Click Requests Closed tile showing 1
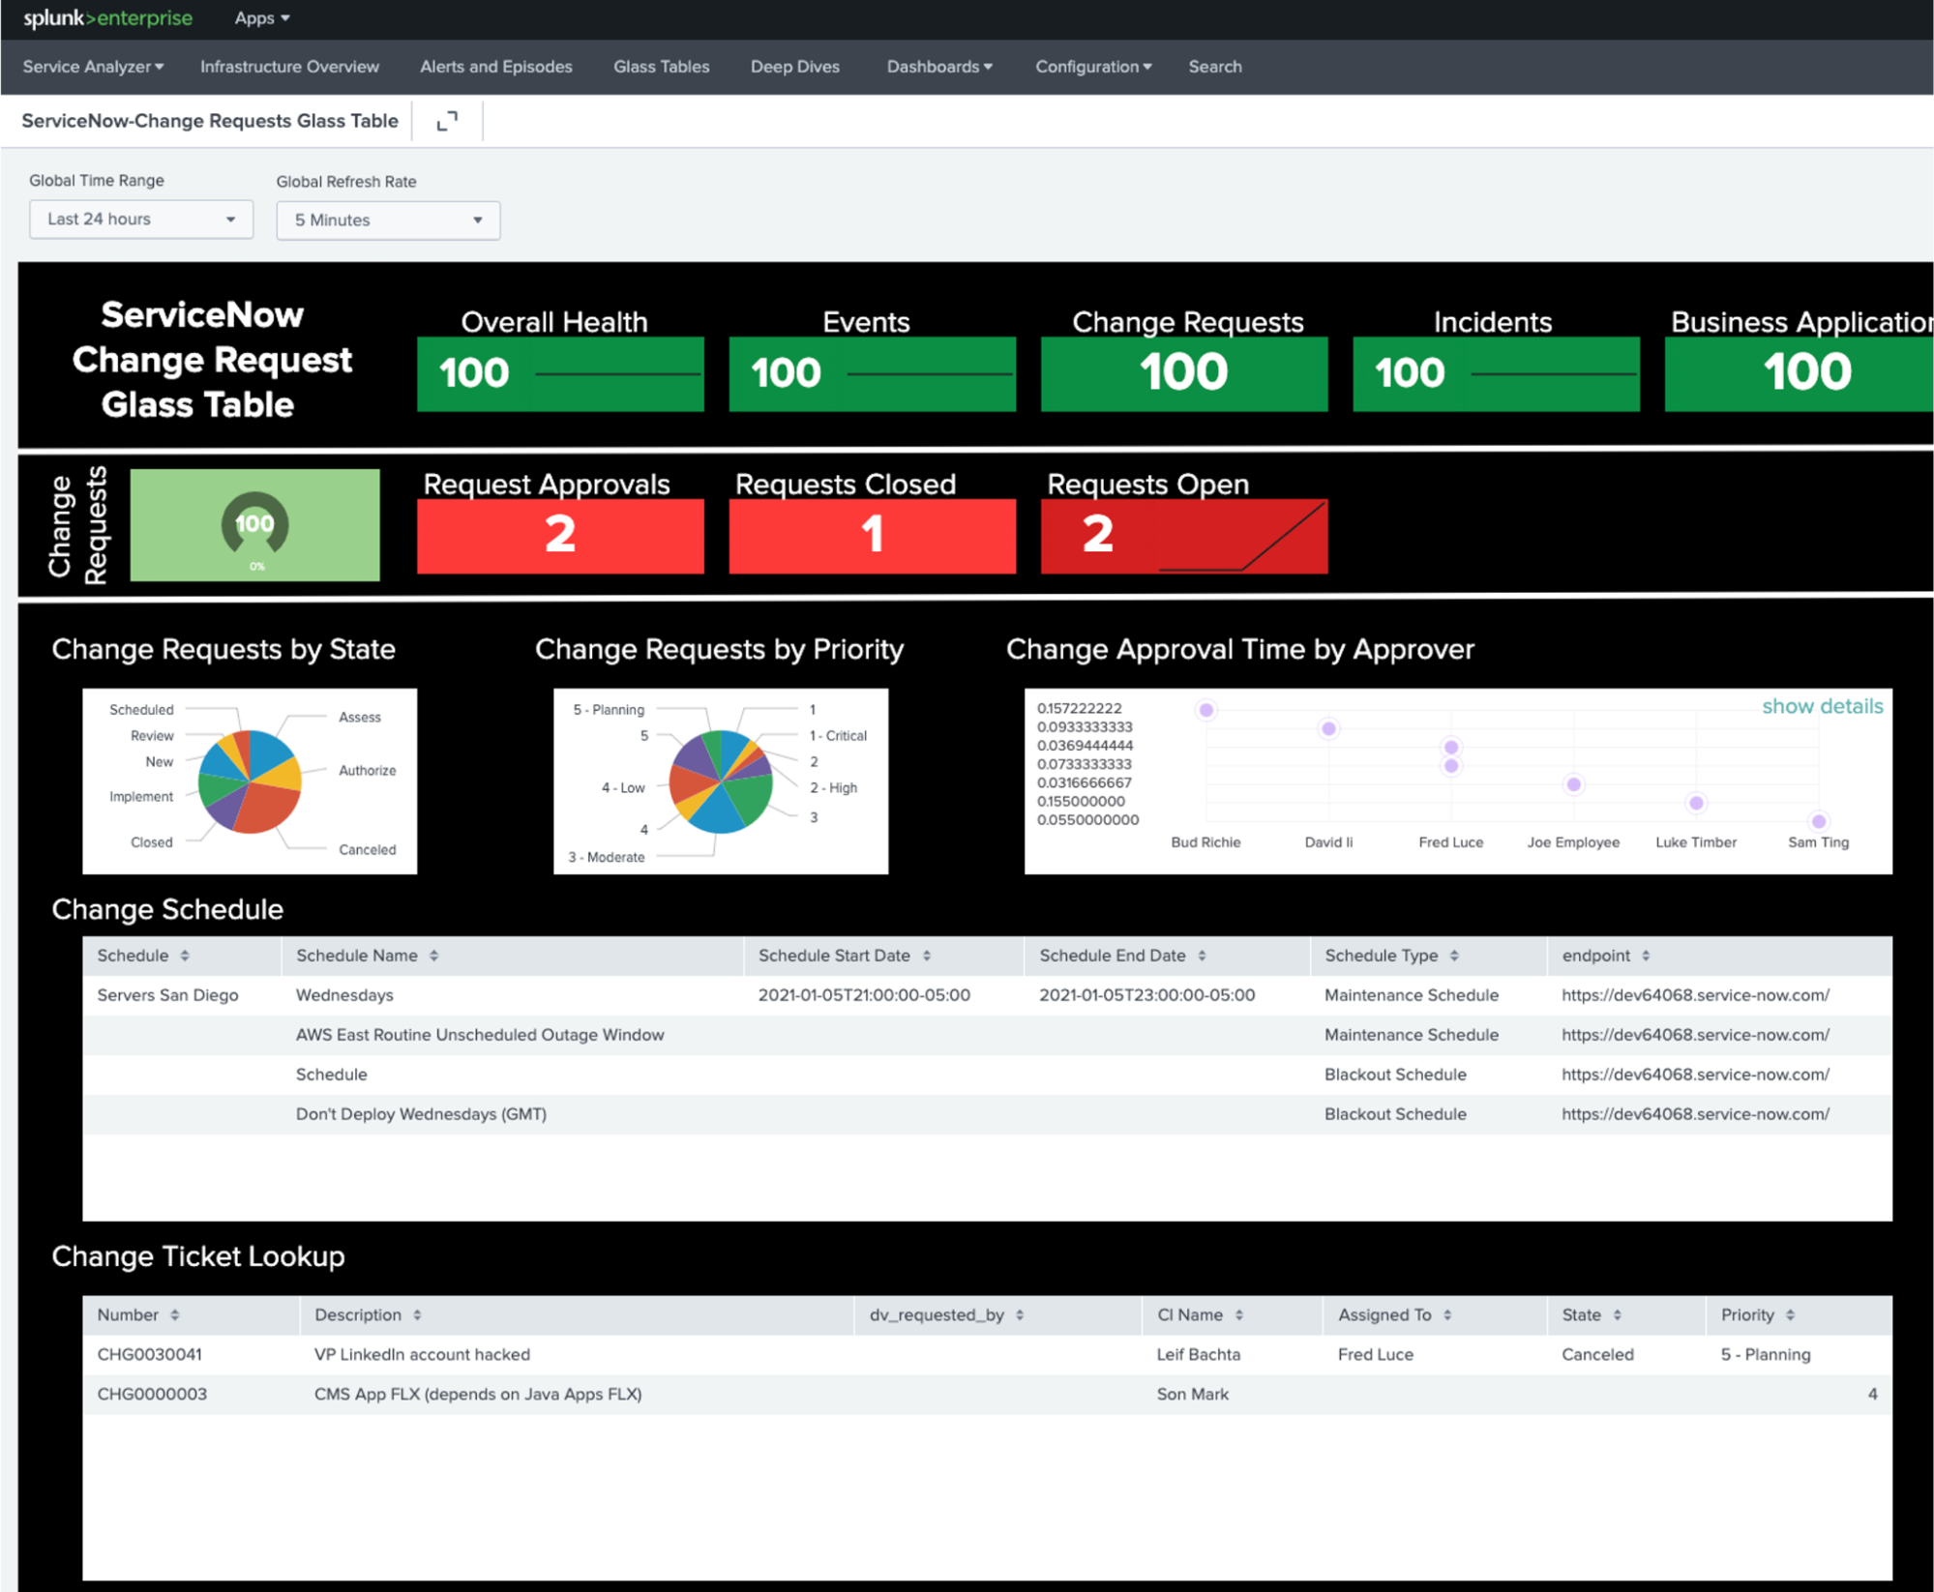This screenshot has height=1592, width=1934. pos(872,537)
